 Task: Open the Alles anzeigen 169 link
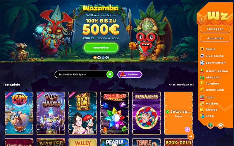click(x=181, y=85)
